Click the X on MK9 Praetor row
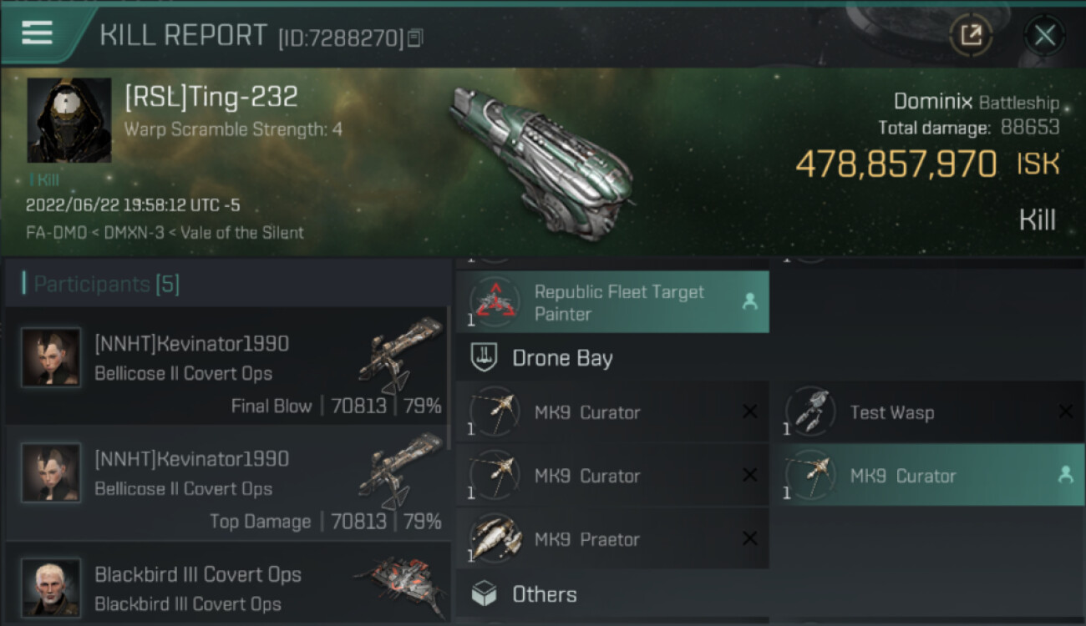Screen dimensions: 1086x626 click(749, 539)
